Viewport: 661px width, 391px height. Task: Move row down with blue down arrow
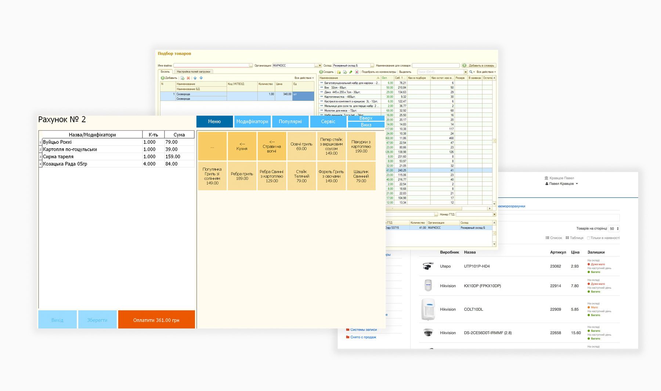[x=201, y=78]
